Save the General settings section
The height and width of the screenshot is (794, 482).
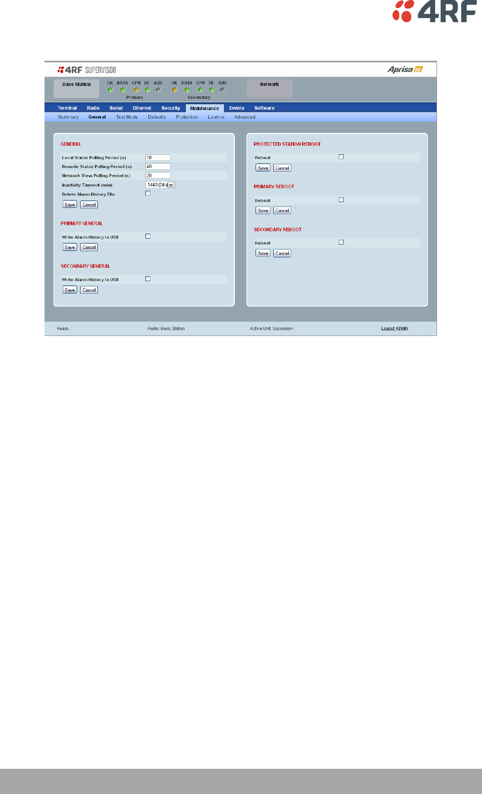(70, 205)
